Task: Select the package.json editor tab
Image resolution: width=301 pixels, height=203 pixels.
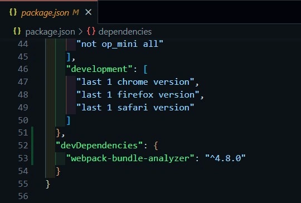Action: [x=49, y=12]
